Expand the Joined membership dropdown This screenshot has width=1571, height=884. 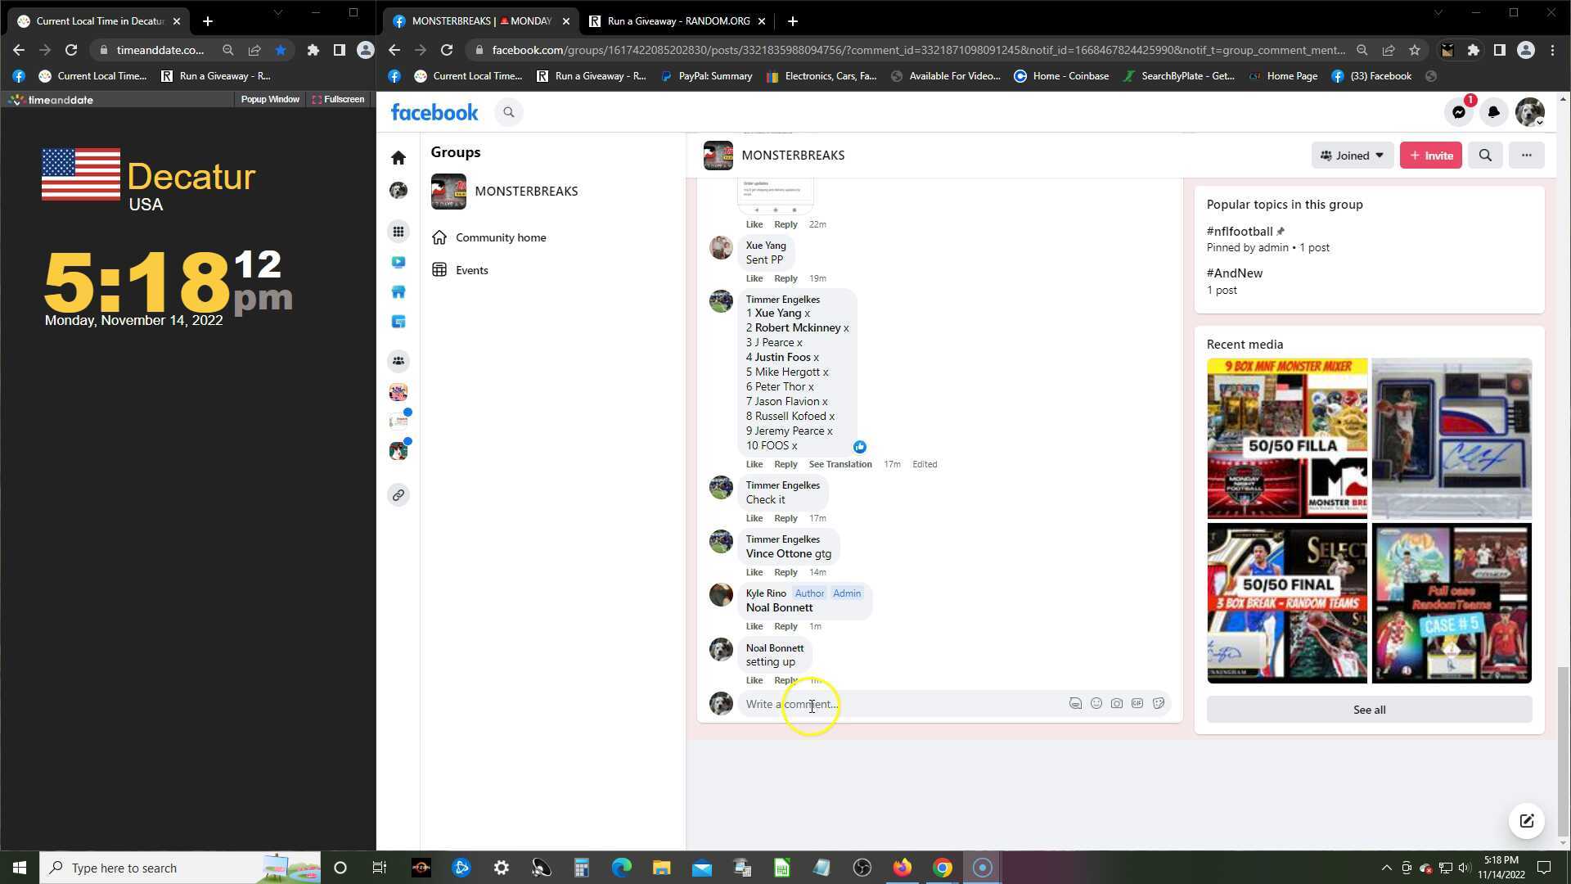coord(1352,156)
